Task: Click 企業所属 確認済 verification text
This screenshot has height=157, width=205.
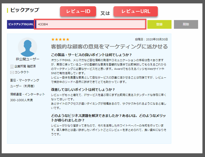Action: click(x=25, y=66)
